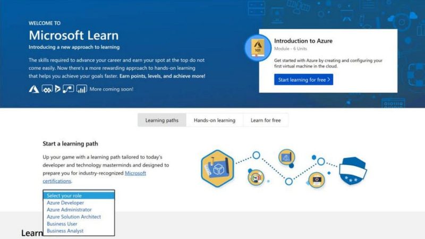Click the highlighted Select your role option
This screenshot has height=239, width=425.
(79, 195)
